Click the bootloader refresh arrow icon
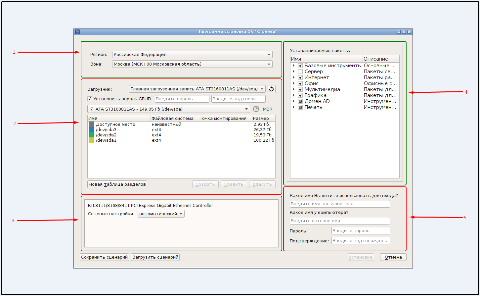The width and height of the screenshot is (480, 296). pos(271,89)
